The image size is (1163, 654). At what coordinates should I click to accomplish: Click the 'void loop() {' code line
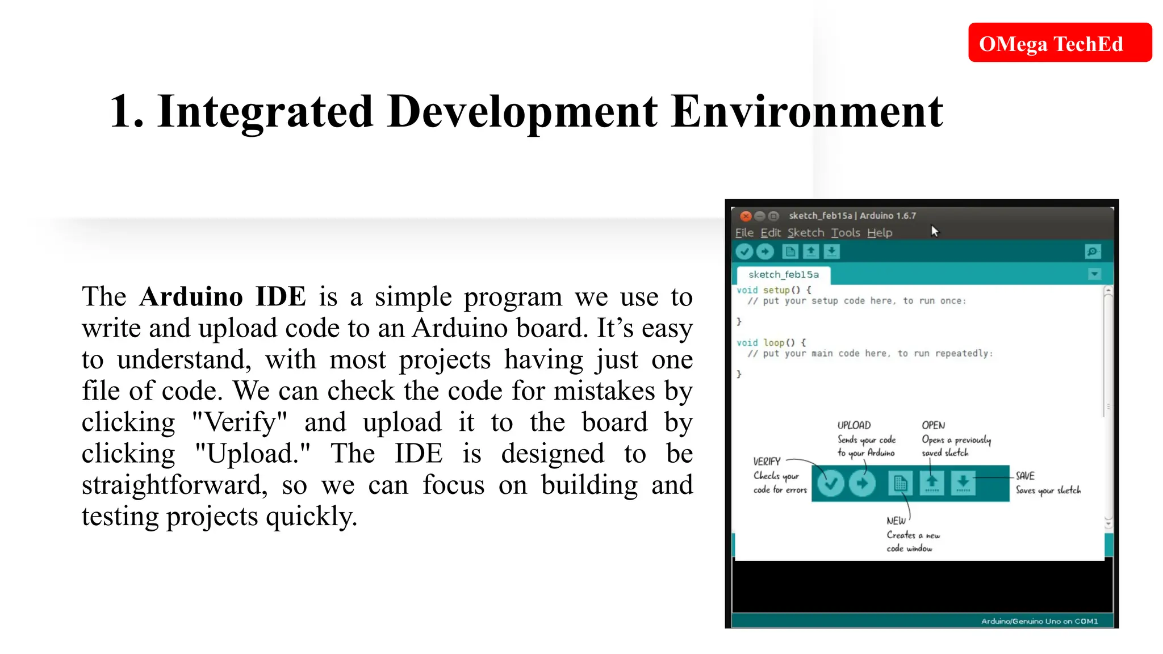tap(771, 343)
